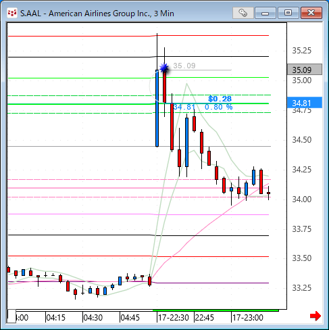The width and height of the screenshot is (329, 330).
Task: Click the small white box at bottom-left corner
Action: [11, 316]
